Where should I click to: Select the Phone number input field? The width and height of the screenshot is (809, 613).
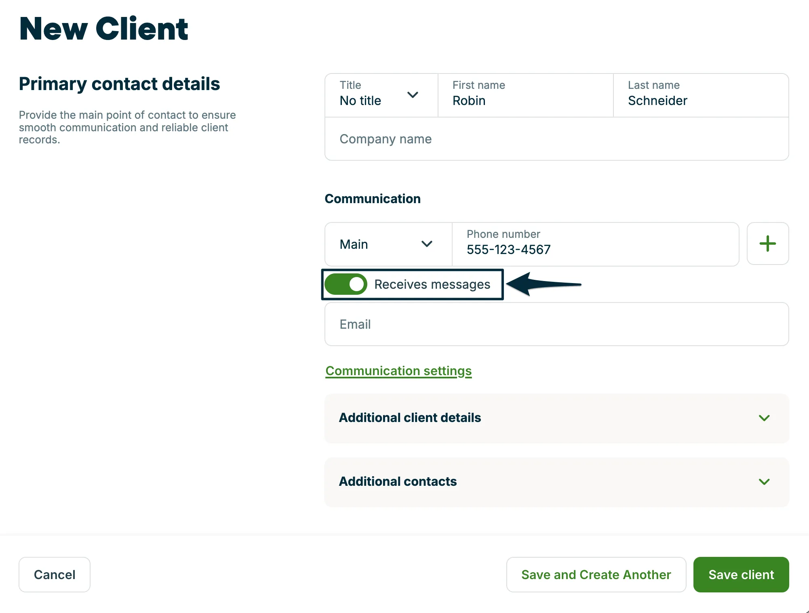[595, 244]
